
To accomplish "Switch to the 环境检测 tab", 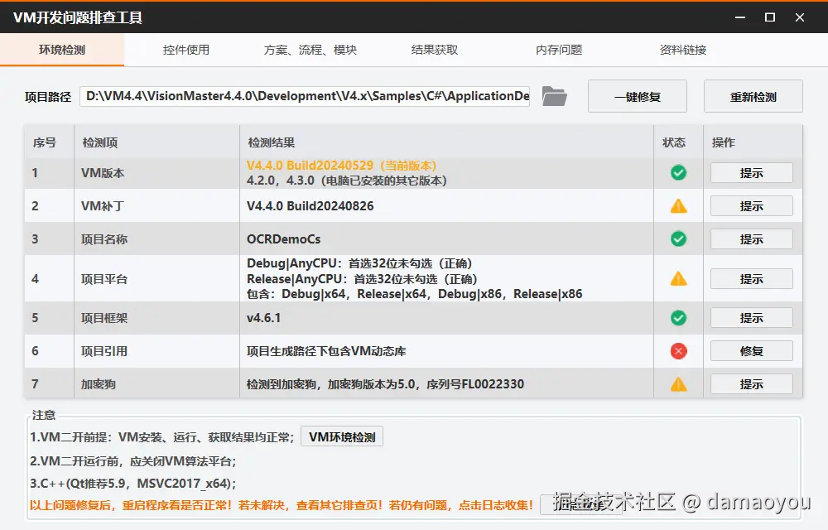I will coord(62,50).
